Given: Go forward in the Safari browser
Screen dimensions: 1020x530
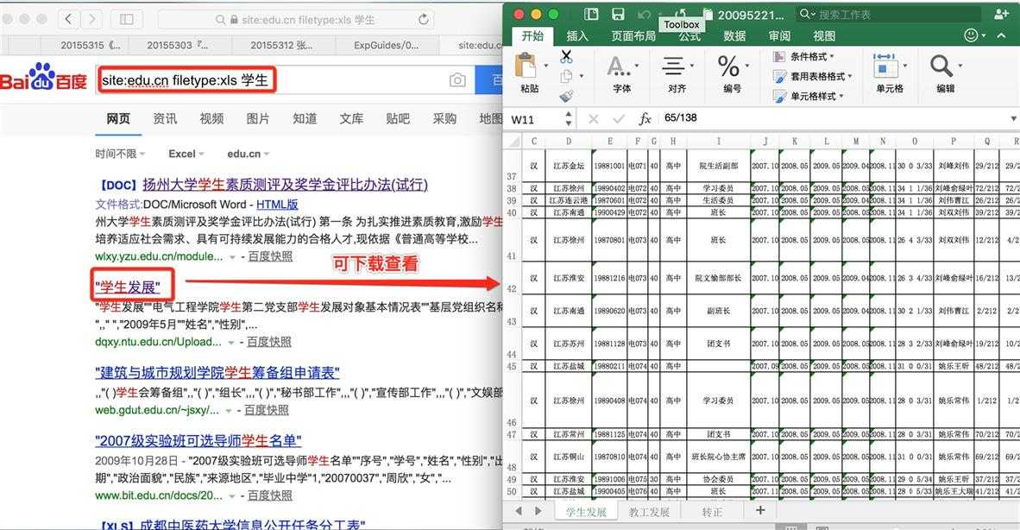Looking at the screenshot, I should (91, 20).
